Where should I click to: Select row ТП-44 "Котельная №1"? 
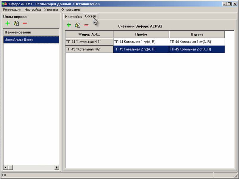(x=89, y=42)
